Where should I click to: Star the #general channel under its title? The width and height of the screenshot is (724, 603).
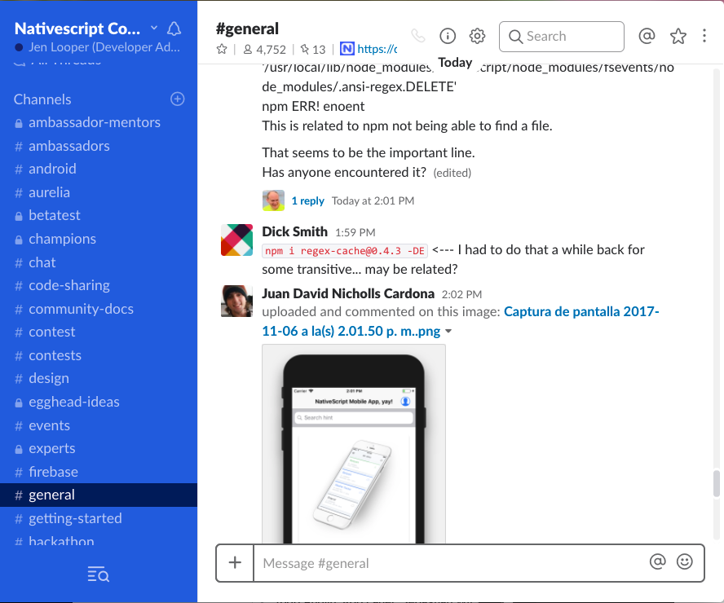(222, 49)
